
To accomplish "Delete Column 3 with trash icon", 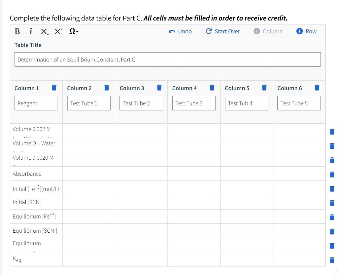I will [x=159, y=88].
